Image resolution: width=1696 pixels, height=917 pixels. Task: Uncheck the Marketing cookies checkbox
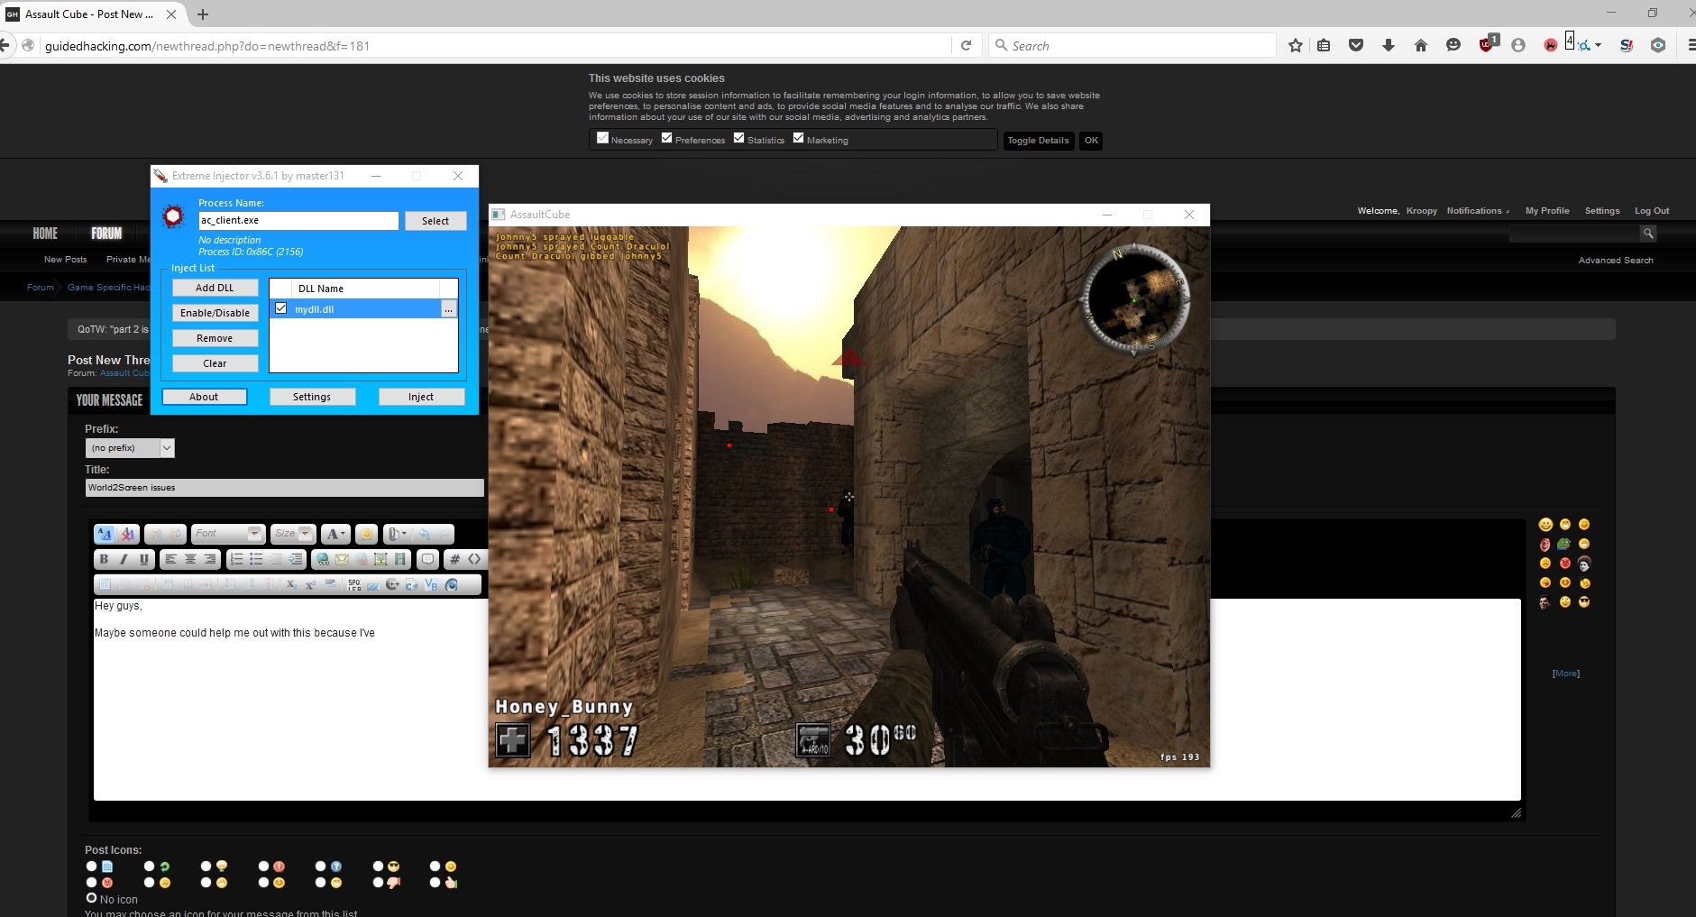coord(798,138)
